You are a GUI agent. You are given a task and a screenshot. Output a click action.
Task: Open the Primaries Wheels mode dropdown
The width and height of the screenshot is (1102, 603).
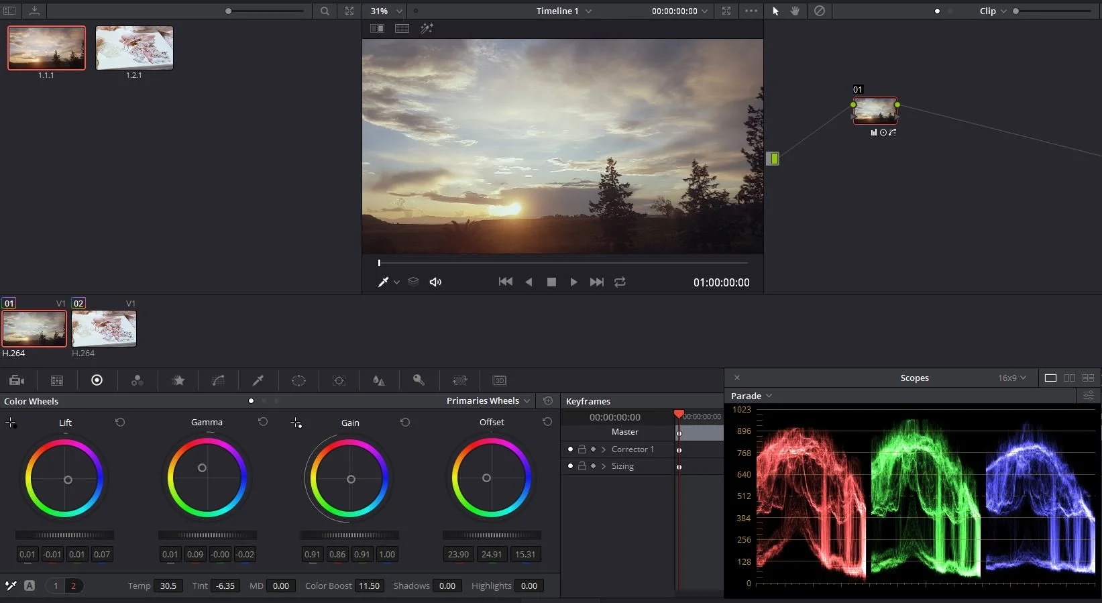pos(488,401)
